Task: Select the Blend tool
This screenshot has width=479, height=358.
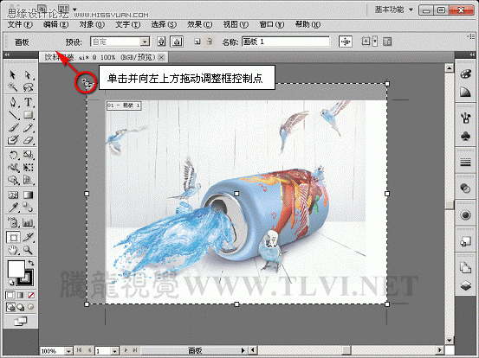Action: (28, 208)
